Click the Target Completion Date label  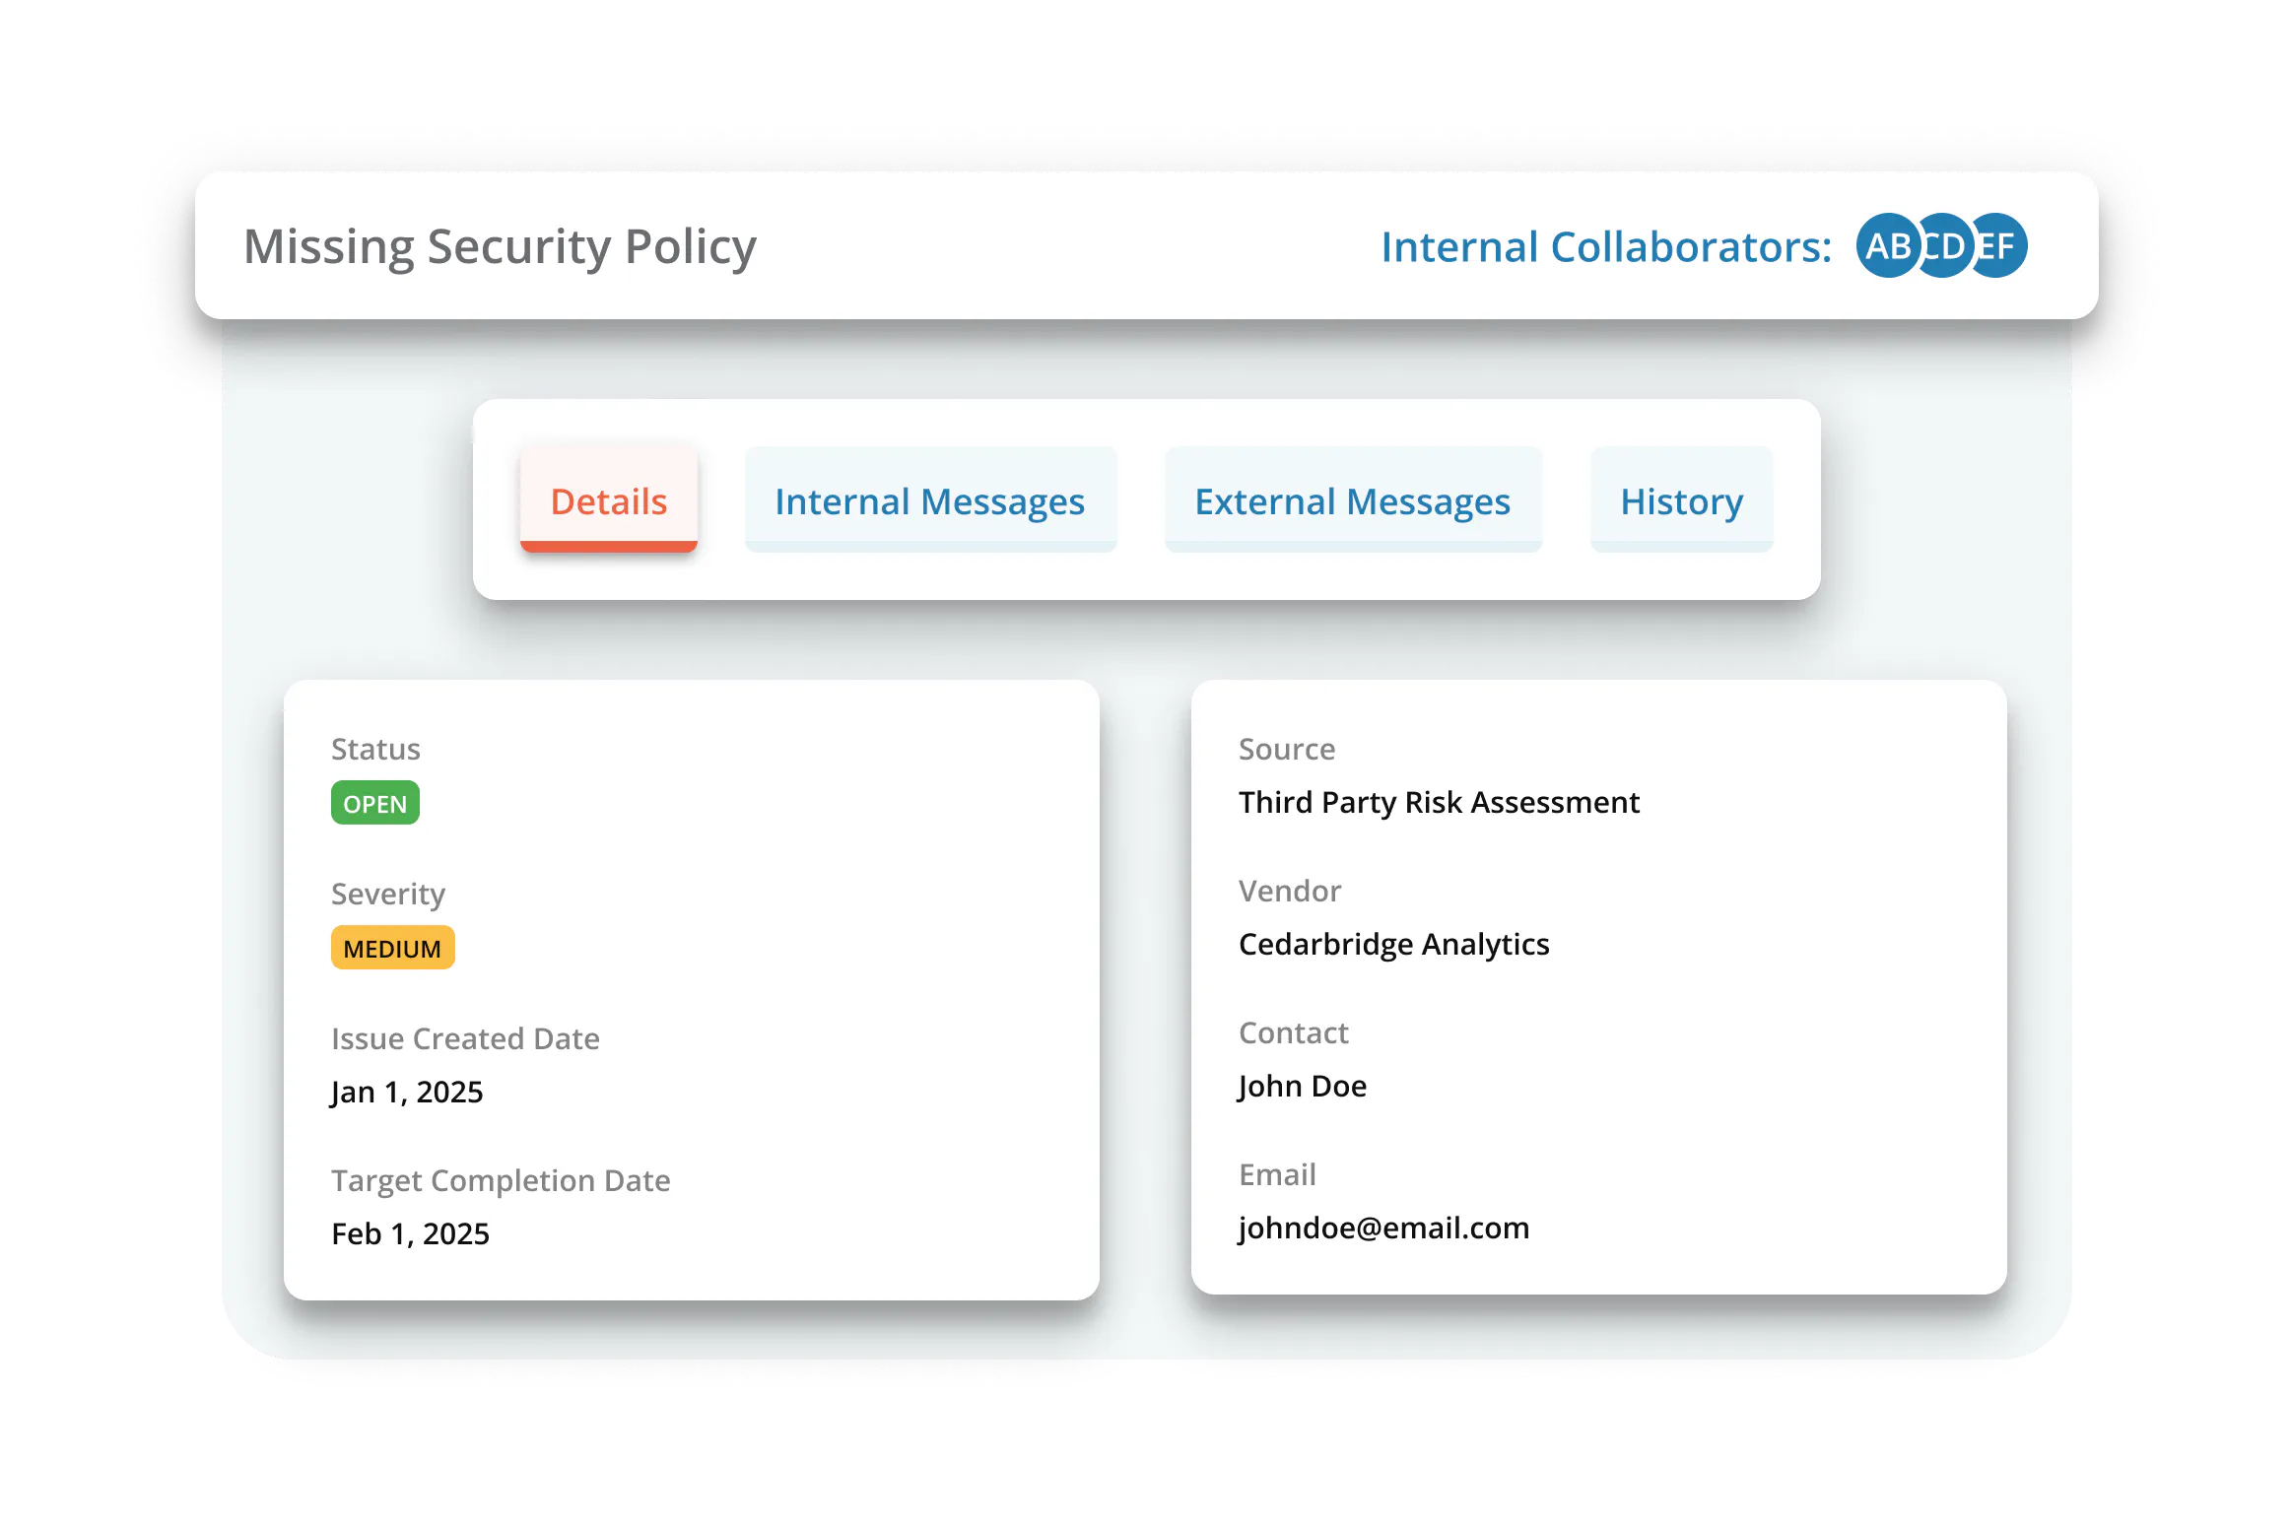point(501,1180)
